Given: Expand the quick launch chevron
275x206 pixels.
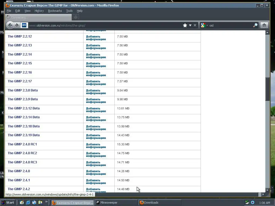Looking at the screenshot, I should pyautogui.click(x=46, y=202).
